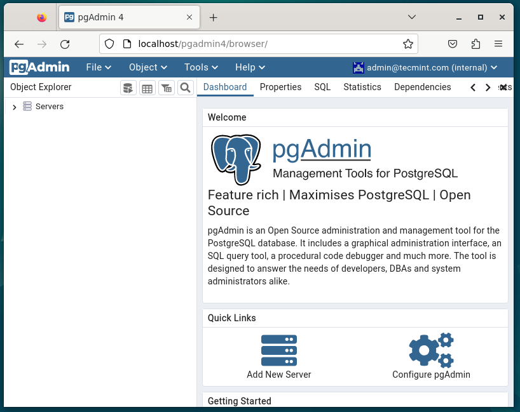This screenshot has width=520, height=412.
Task: Open the Help menu
Action: 250,67
